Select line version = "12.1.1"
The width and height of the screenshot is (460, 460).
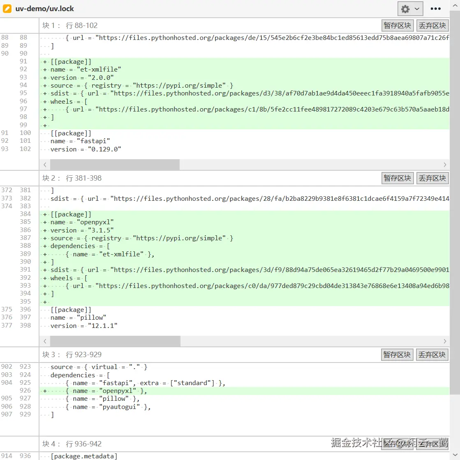coord(244,326)
